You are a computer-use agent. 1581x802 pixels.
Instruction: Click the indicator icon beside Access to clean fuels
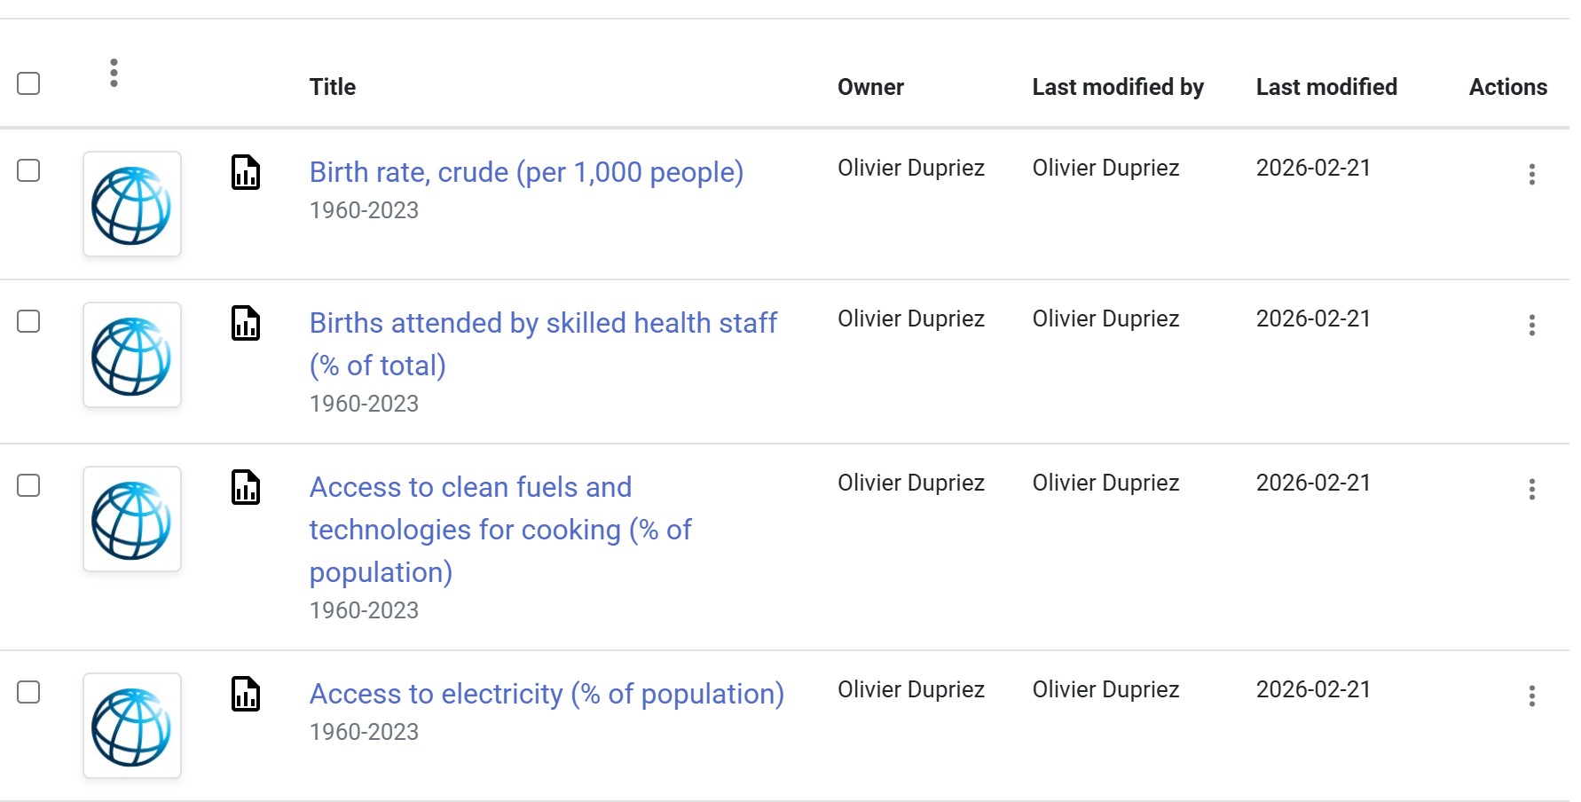(246, 487)
